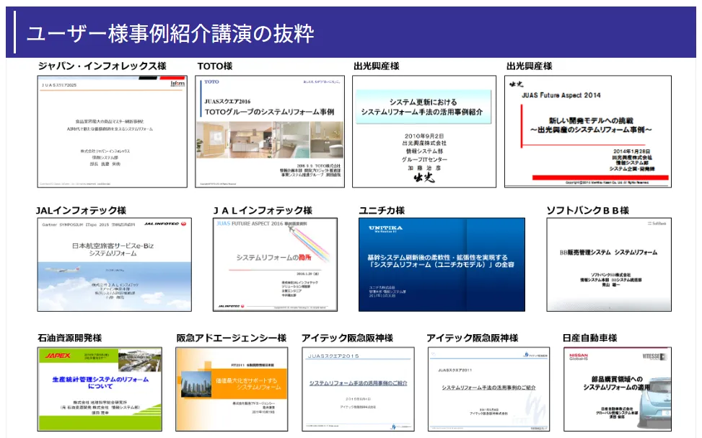Click the JAL INFOTEC logo on the e-Biz slide
The image size is (702, 438).
(x=164, y=224)
